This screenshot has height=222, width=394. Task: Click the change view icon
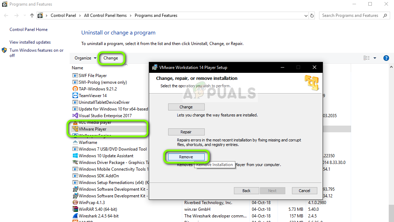click(366, 58)
